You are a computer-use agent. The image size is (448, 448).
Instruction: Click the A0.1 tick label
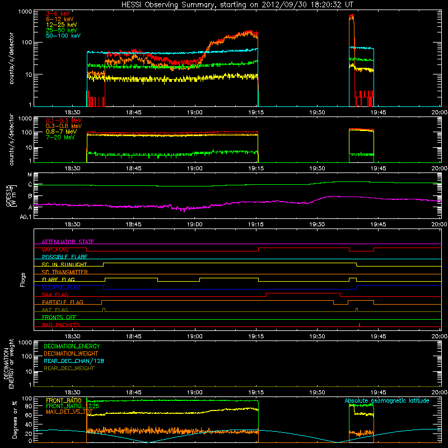point(26,217)
